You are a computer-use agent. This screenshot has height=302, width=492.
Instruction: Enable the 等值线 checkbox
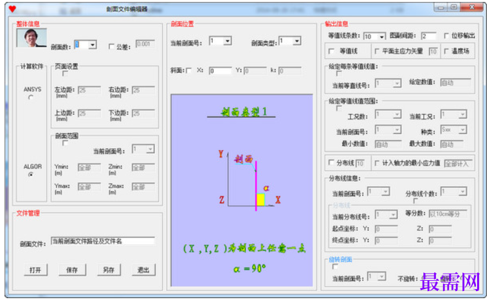click(x=331, y=52)
